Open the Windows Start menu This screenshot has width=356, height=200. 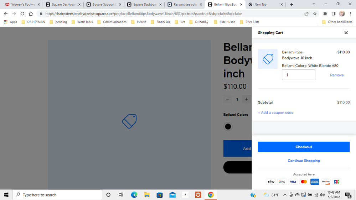point(6,195)
